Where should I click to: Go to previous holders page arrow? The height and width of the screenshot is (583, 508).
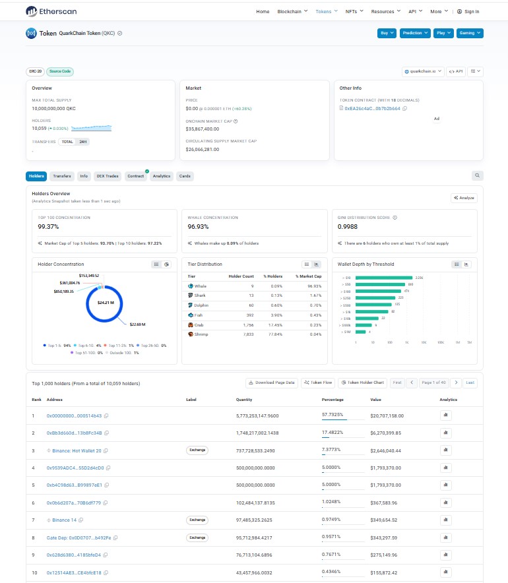[x=412, y=383]
